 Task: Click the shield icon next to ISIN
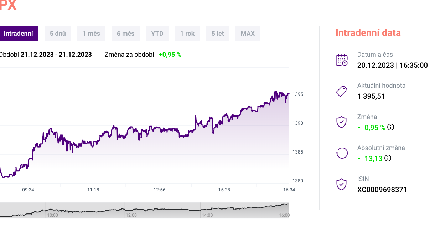point(341,184)
